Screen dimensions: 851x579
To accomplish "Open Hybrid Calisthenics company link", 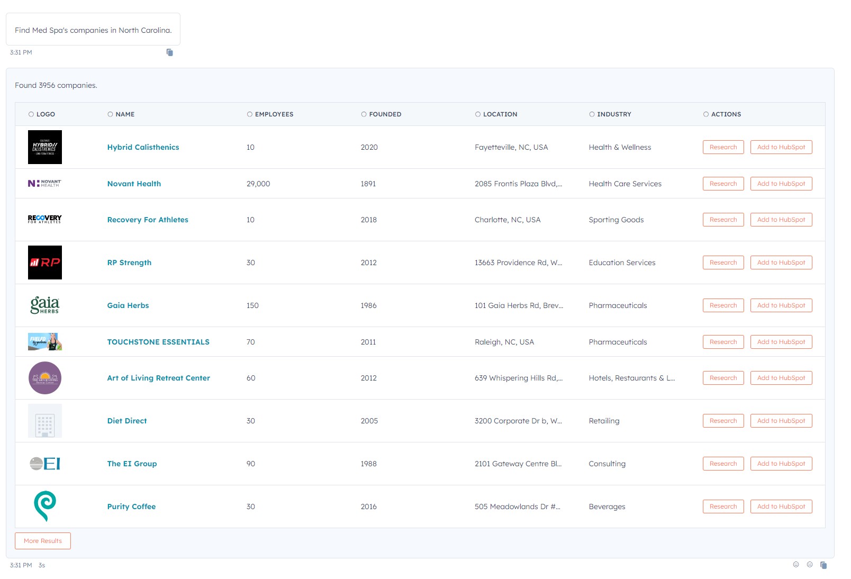I will click(x=143, y=147).
